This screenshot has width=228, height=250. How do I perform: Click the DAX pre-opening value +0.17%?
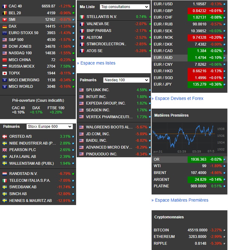click(36, 112)
